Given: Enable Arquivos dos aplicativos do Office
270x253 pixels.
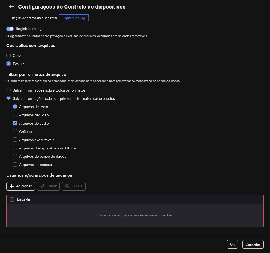Looking at the screenshot, I should click(15, 148).
